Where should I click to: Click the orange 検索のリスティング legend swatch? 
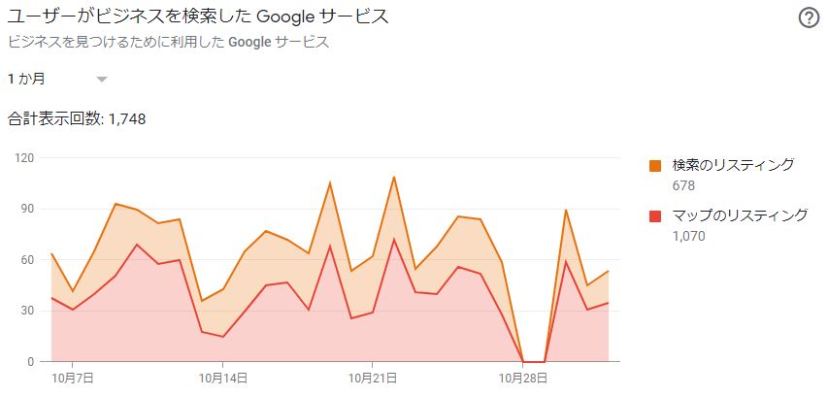(655, 166)
